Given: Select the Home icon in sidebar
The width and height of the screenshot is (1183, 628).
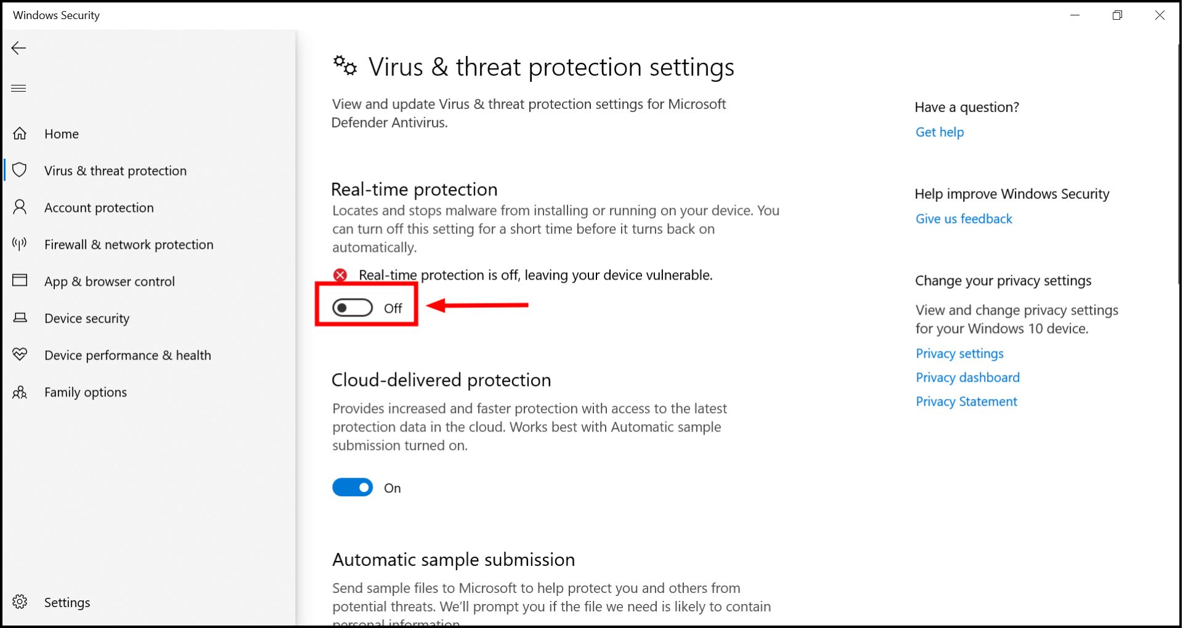Looking at the screenshot, I should pyautogui.click(x=20, y=133).
